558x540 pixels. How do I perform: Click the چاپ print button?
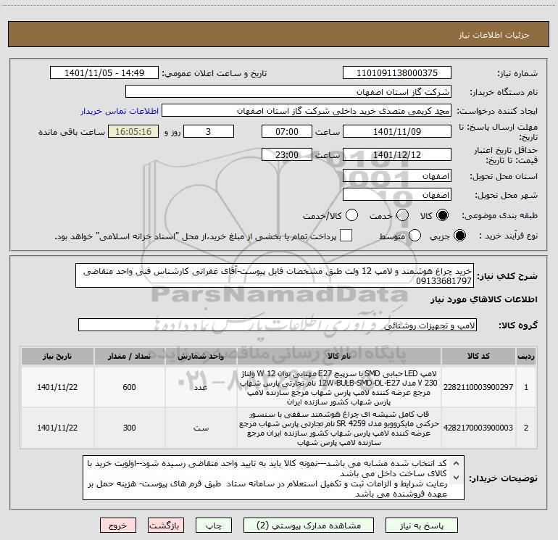(x=214, y=526)
